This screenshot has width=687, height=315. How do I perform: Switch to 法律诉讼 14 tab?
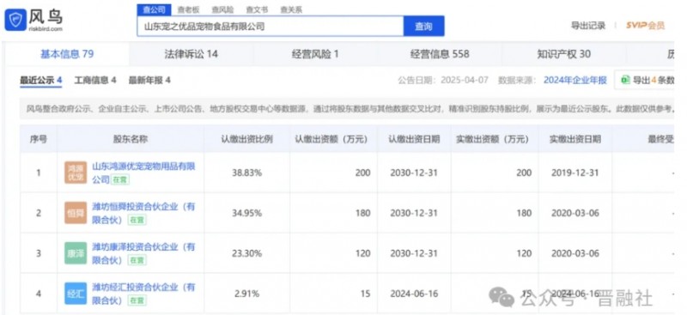(191, 54)
